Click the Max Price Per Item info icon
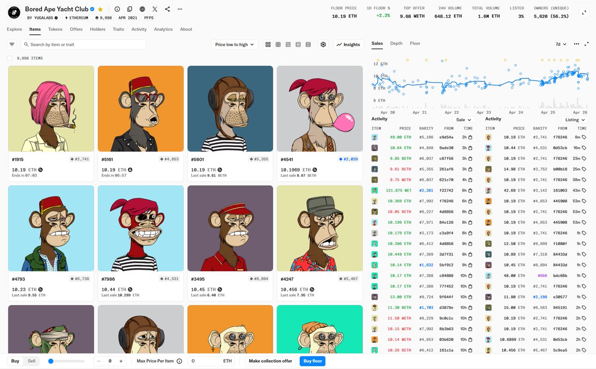The image size is (596, 369). coord(179,361)
